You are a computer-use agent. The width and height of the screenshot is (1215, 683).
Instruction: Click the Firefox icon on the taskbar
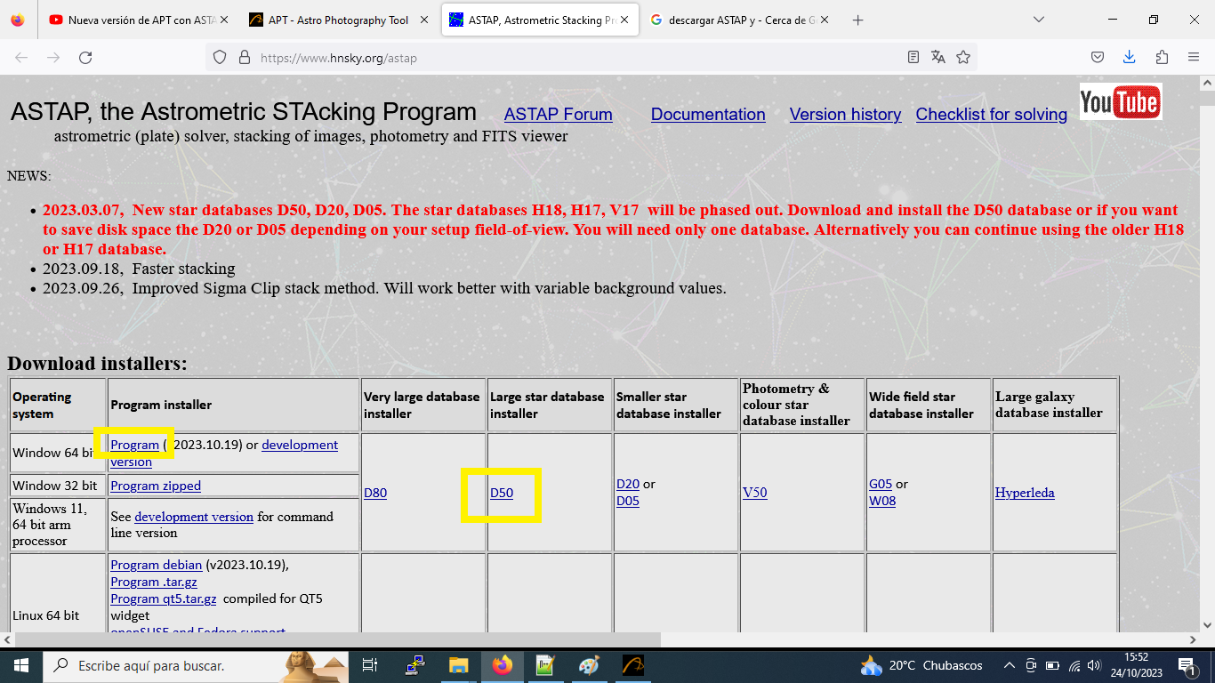tap(502, 665)
